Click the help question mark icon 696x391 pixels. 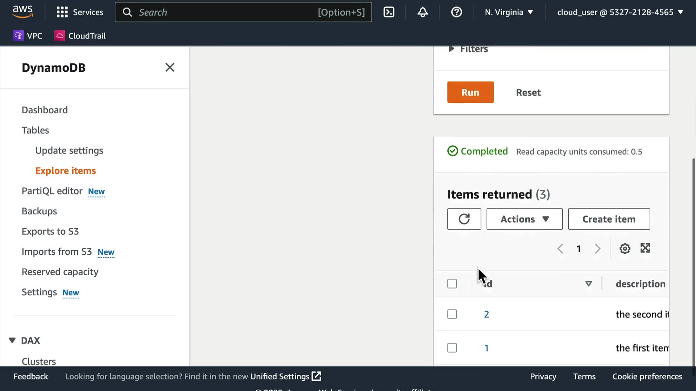456,12
